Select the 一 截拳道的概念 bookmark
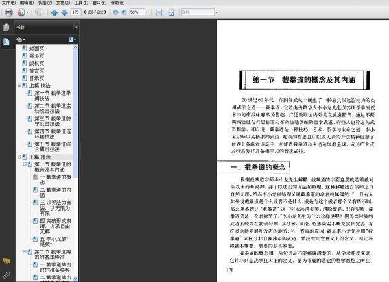Screen dimensions: 389x282 coord(56,180)
